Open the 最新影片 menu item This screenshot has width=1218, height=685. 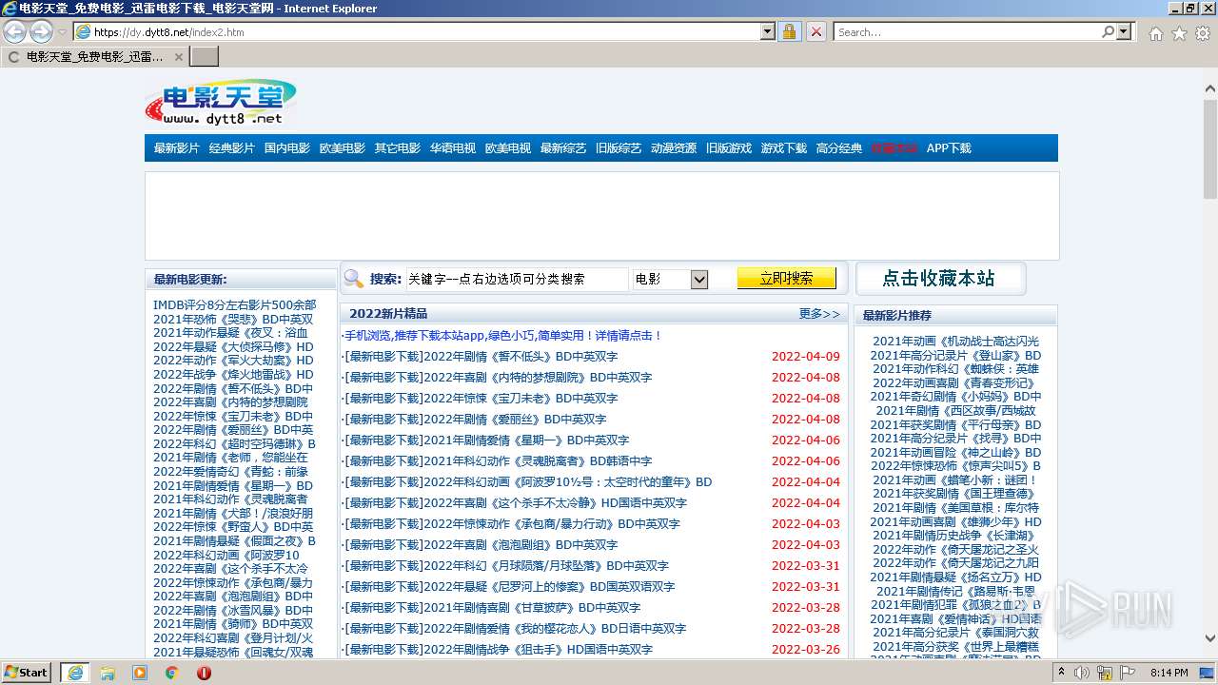point(176,148)
